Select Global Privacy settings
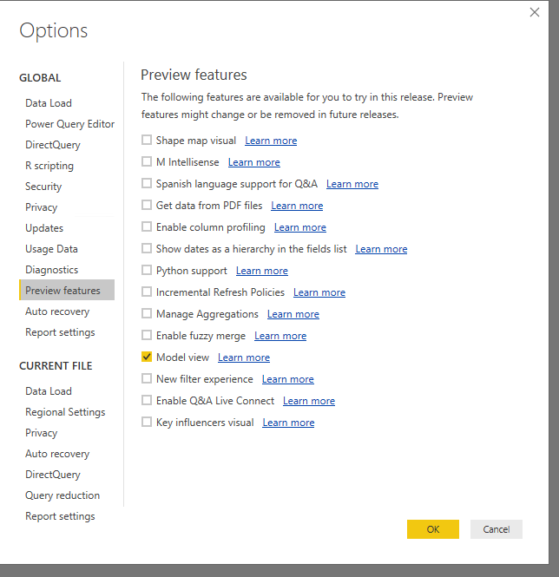 pyautogui.click(x=42, y=207)
